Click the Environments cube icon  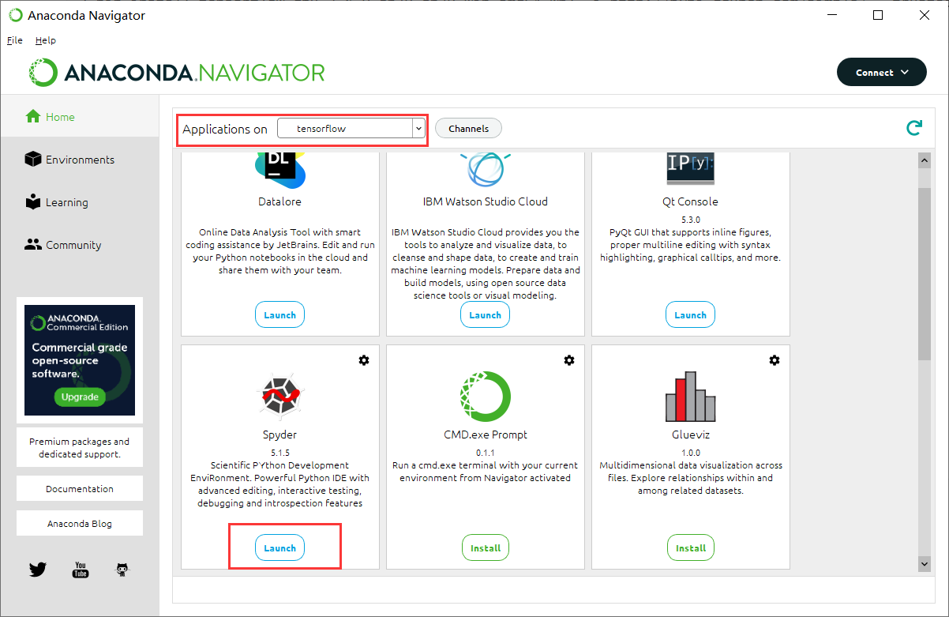click(x=32, y=159)
